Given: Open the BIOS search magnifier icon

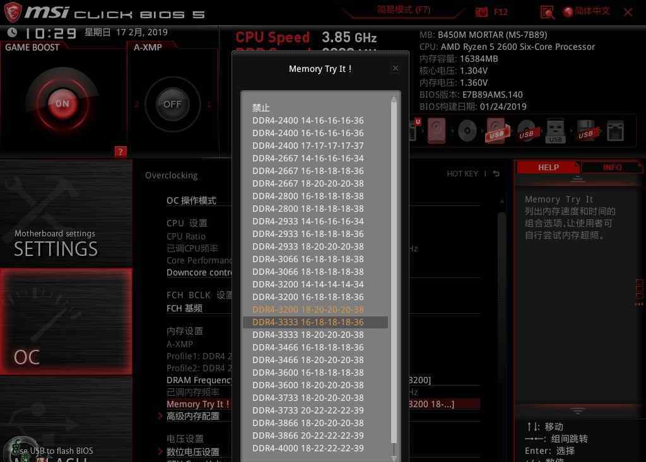Looking at the screenshot, I should coord(547,12).
